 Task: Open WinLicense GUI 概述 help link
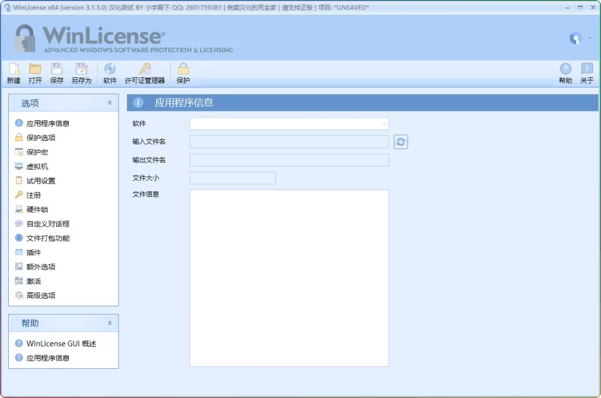(56, 343)
